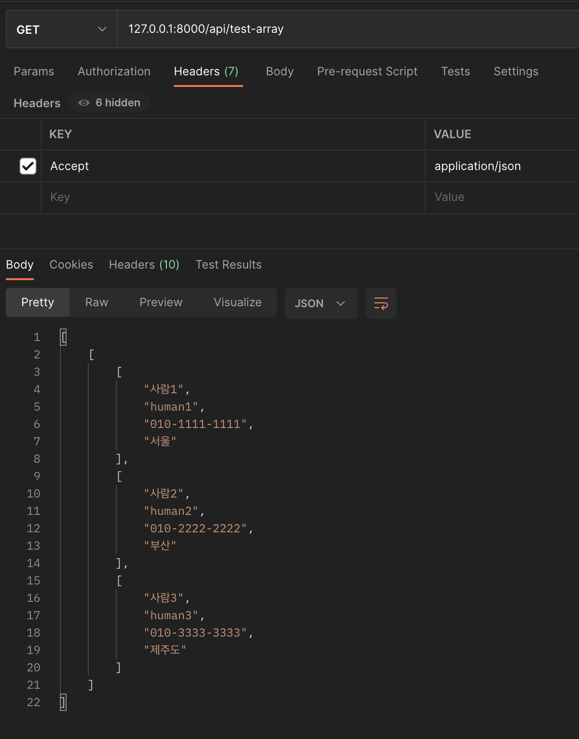Screen dimensions: 579x739
Task: Open the request Body tab
Action: click(x=280, y=71)
